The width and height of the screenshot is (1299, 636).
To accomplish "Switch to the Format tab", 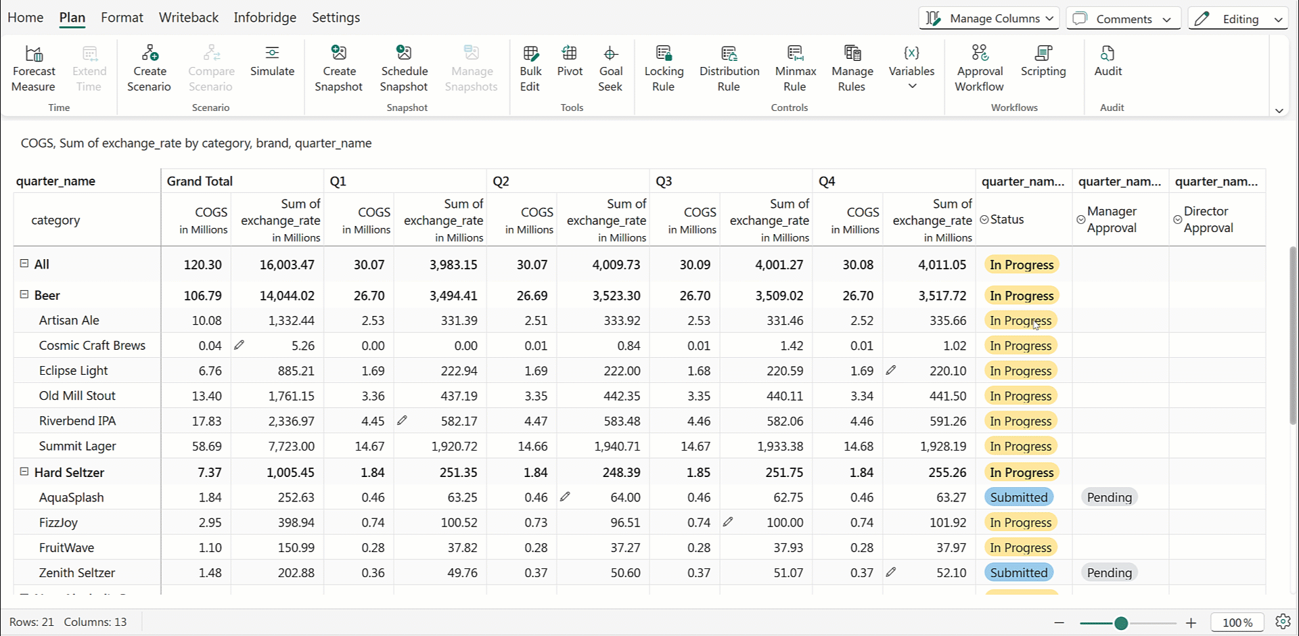I will click(x=122, y=18).
